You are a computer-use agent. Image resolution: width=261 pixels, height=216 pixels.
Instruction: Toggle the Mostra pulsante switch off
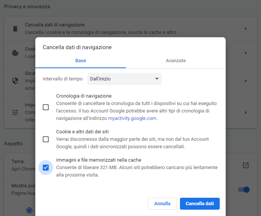pos(244,190)
